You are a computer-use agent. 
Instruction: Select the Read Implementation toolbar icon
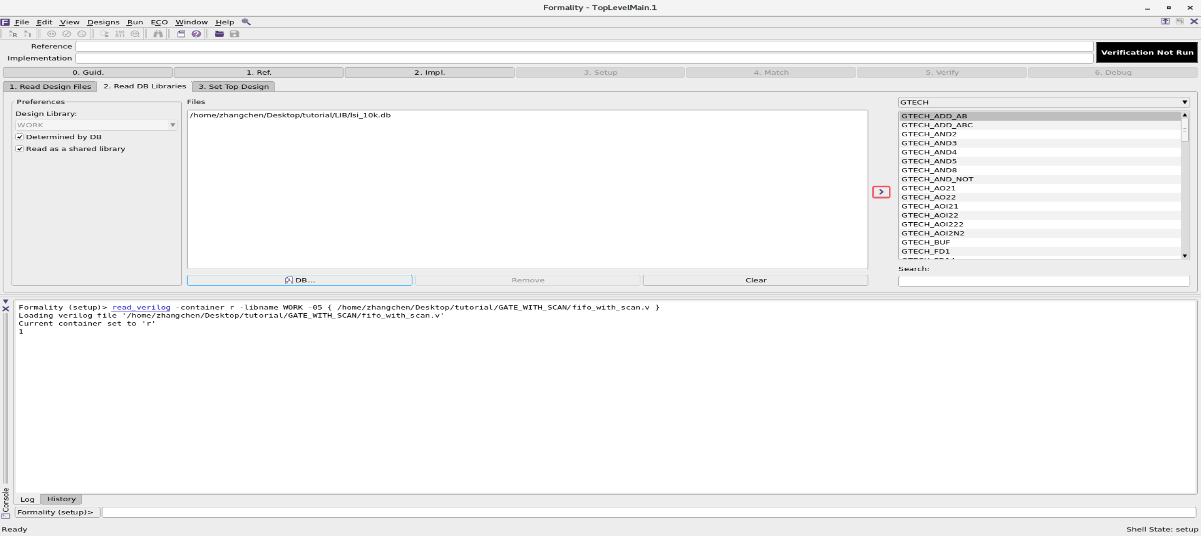coord(27,34)
